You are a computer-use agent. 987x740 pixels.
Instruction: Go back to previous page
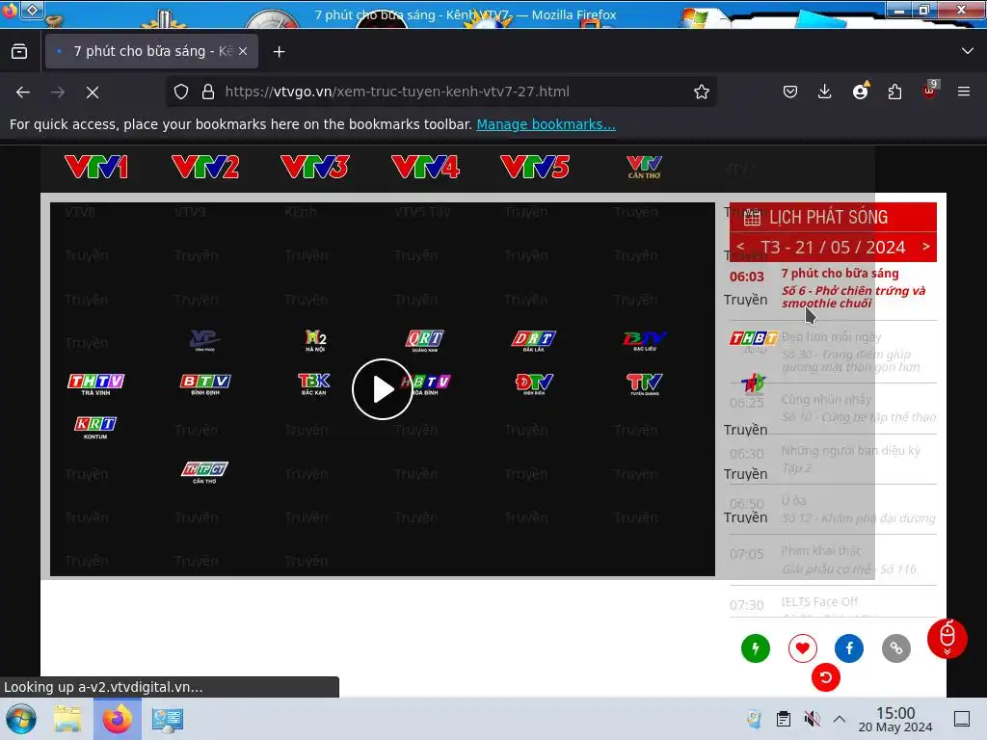coord(23,92)
